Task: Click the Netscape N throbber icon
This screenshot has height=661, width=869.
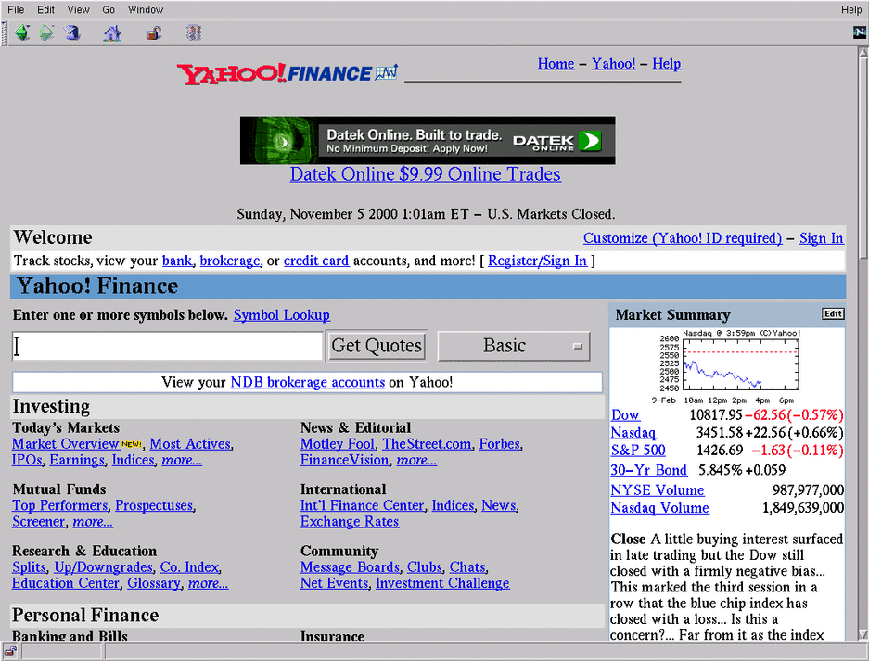Action: pyautogui.click(x=859, y=32)
